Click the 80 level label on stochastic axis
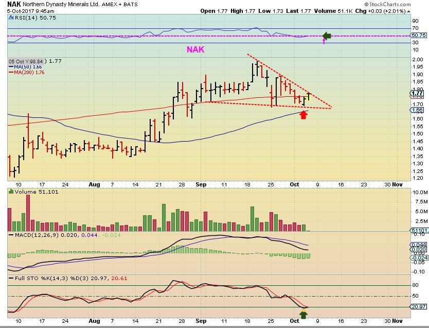The width and height of the screenshot is (429, 328). click(x=416, y=285)
